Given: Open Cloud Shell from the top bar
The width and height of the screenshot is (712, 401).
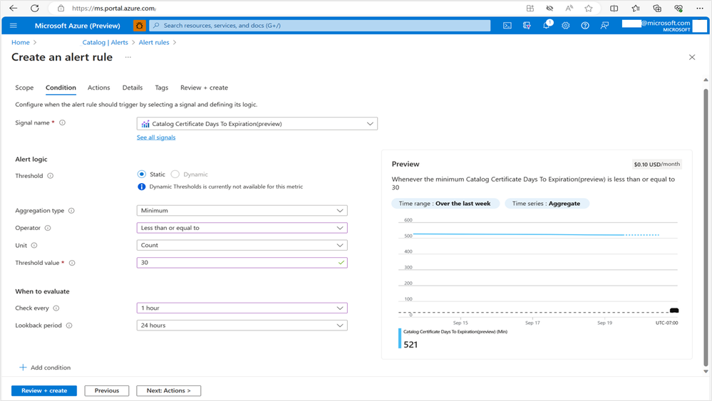Looking at the screenshot, I should tap(507, 26).
